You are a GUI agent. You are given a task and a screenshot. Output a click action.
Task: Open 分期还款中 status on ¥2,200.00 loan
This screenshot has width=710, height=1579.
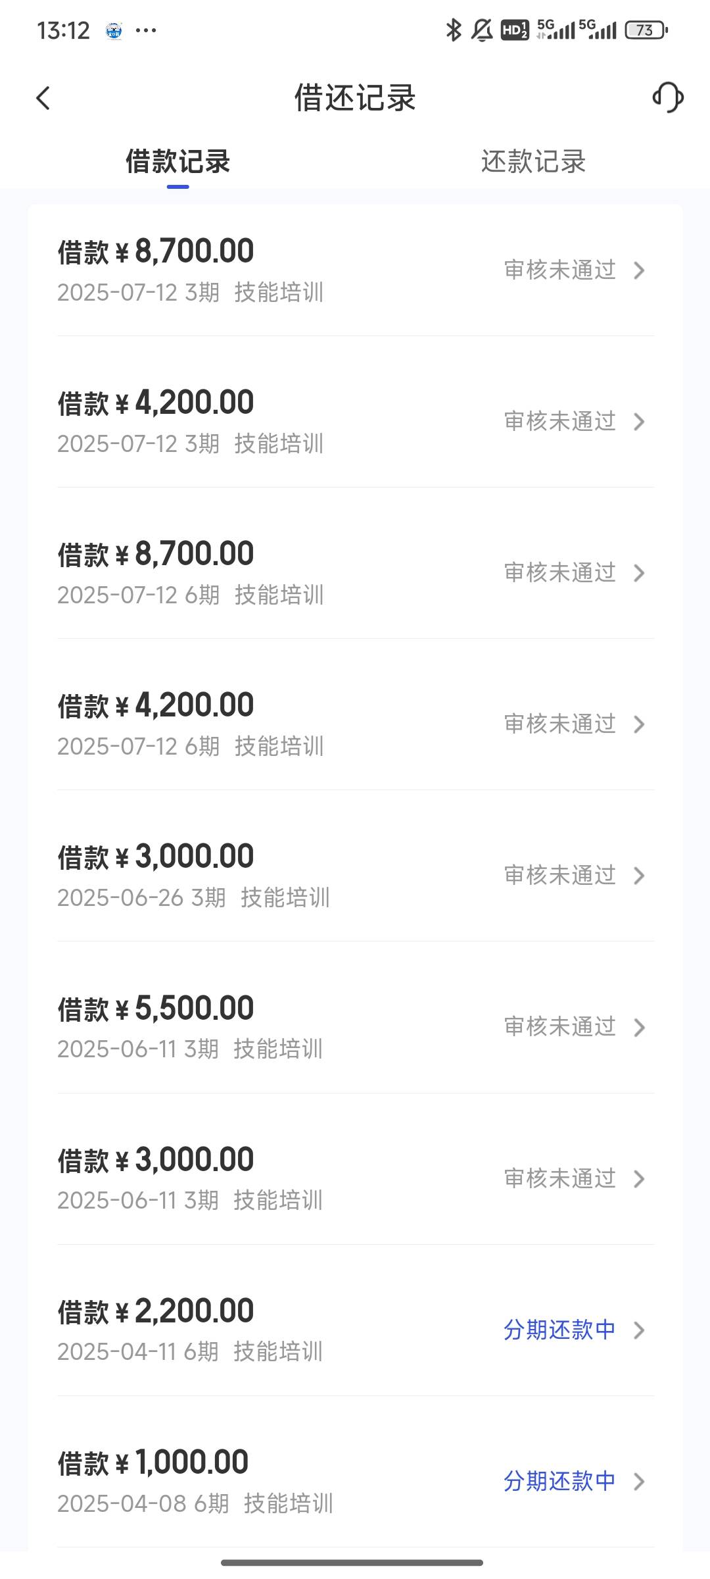(559, 1330)
